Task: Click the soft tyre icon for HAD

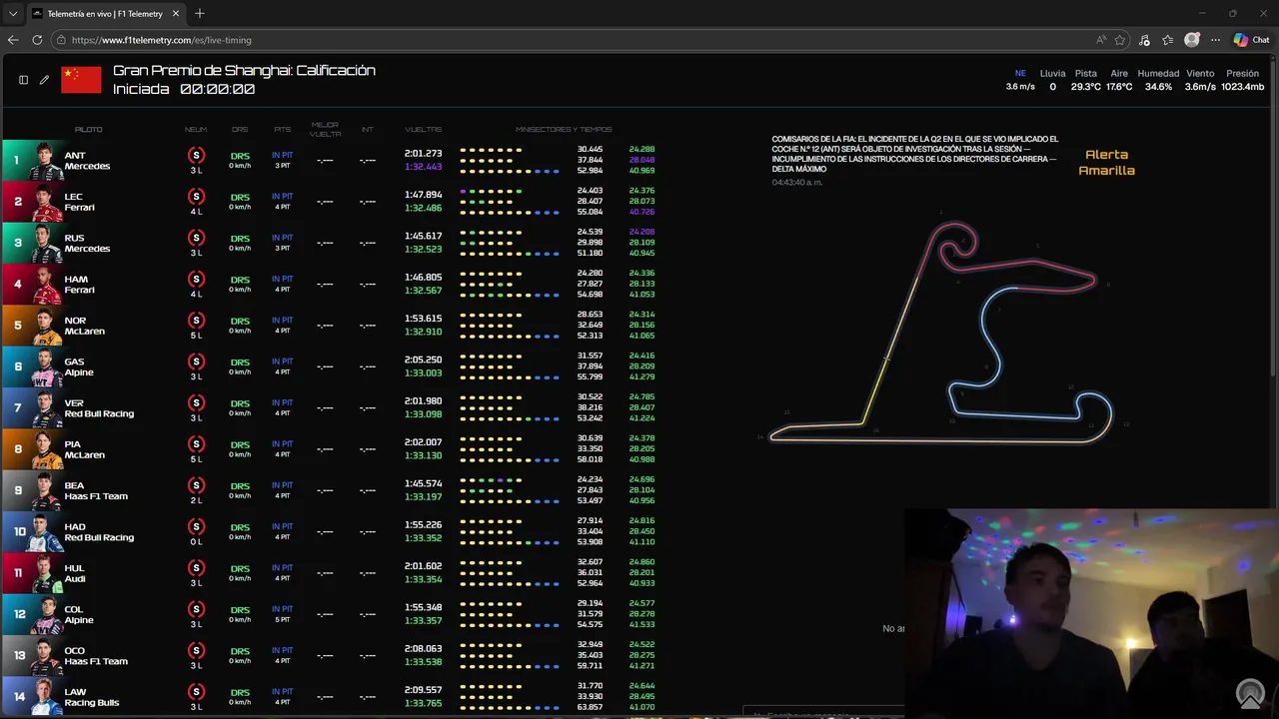Action: click(x=196, y=526)
